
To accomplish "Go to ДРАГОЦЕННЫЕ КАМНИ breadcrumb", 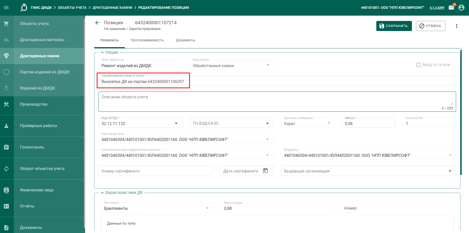I will pos(112,8).
